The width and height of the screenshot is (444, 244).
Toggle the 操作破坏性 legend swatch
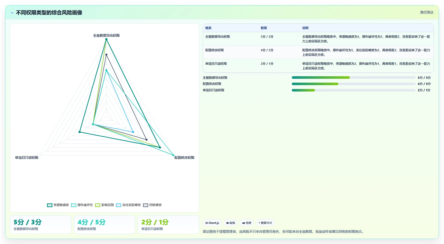[x=74, y=205]
